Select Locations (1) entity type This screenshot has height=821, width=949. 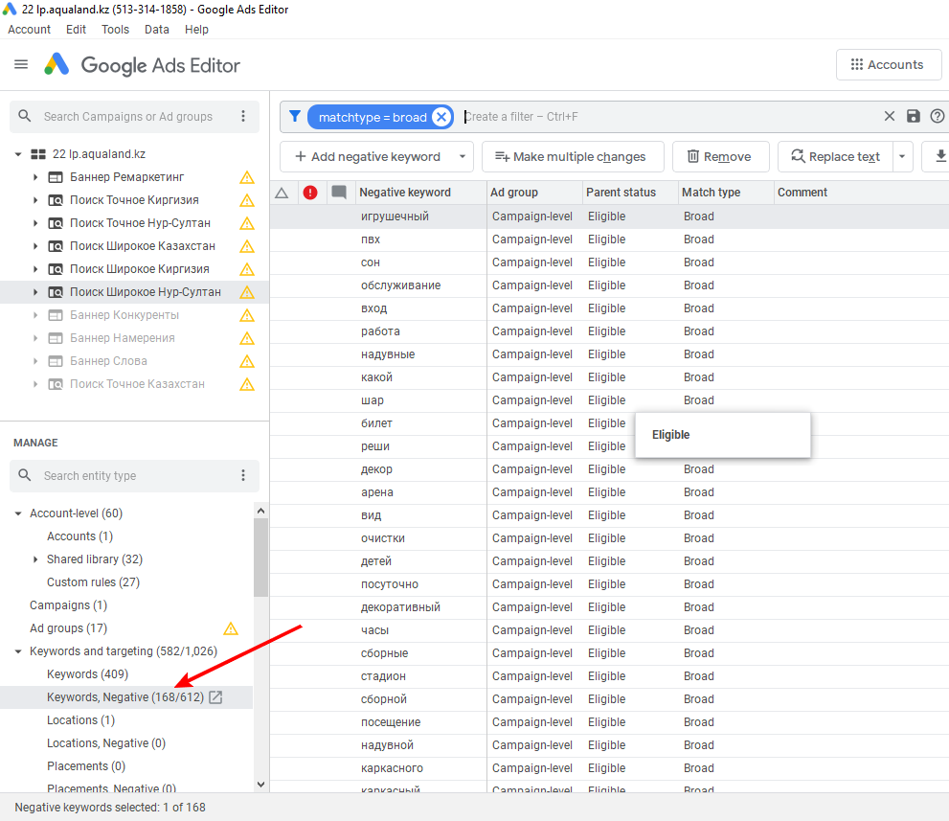pyautogui.click(x=80, y=720)
